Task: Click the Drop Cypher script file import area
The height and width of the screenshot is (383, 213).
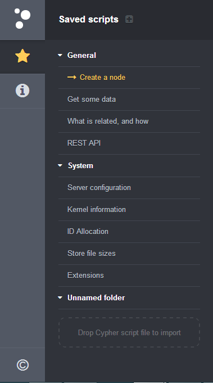Action: (129, 332)
